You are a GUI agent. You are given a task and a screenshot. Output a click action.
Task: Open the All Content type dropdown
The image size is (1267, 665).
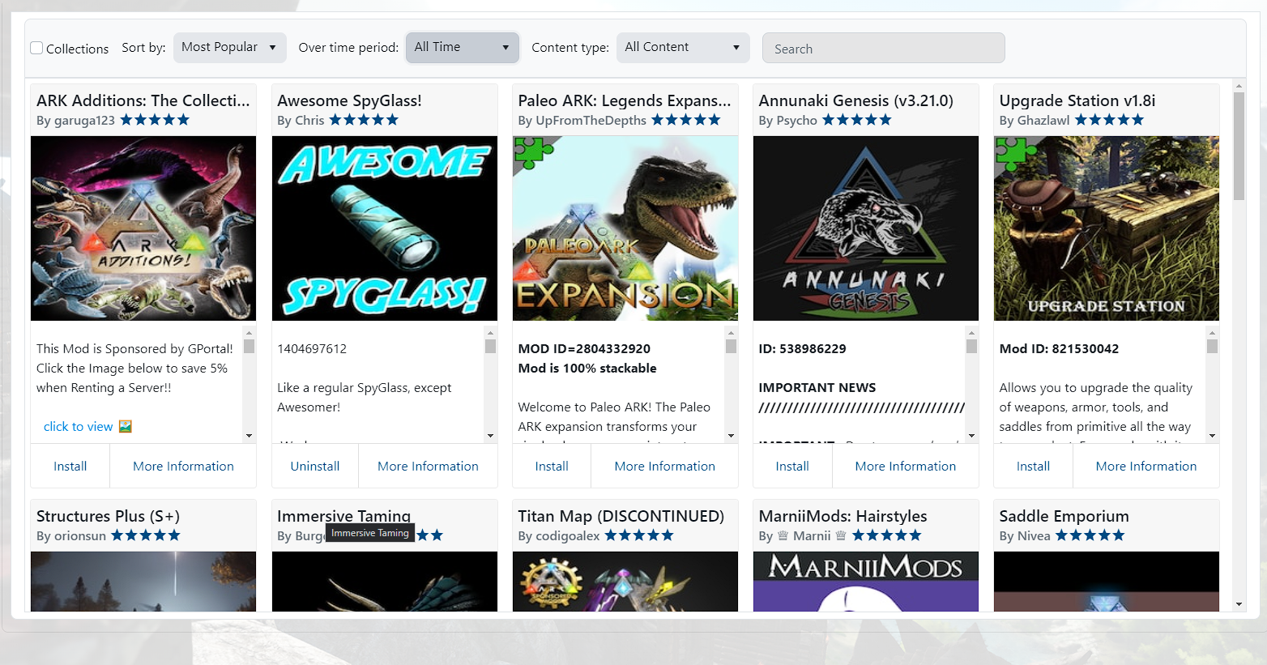683,47
